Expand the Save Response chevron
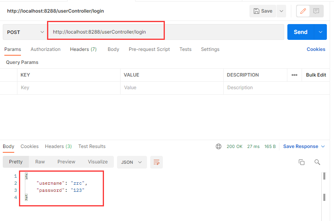 tap(323, 146)
